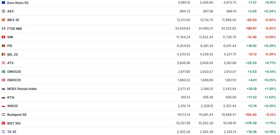This screenshot has width=280, height=135.
Task: Click the Swiss flag beside SMI
Action: (3, 37)
